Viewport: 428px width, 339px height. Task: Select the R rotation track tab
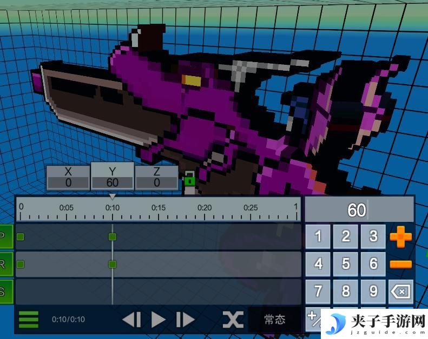click(x=6, y=264)
